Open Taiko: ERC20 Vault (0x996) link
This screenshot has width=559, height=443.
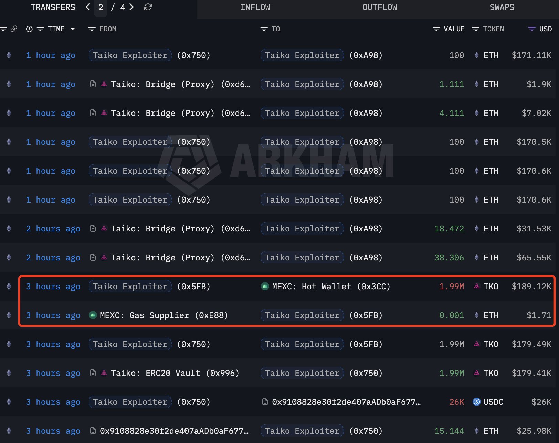click(x=175, y=373)
